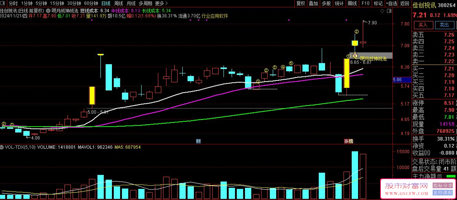The image size is (457, 200).
Task: Click the 最低 7.01 value row
Action: 434,117
